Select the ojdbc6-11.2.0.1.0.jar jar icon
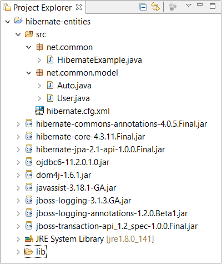Viewport: 222px width, 264px height. (29, 162)
